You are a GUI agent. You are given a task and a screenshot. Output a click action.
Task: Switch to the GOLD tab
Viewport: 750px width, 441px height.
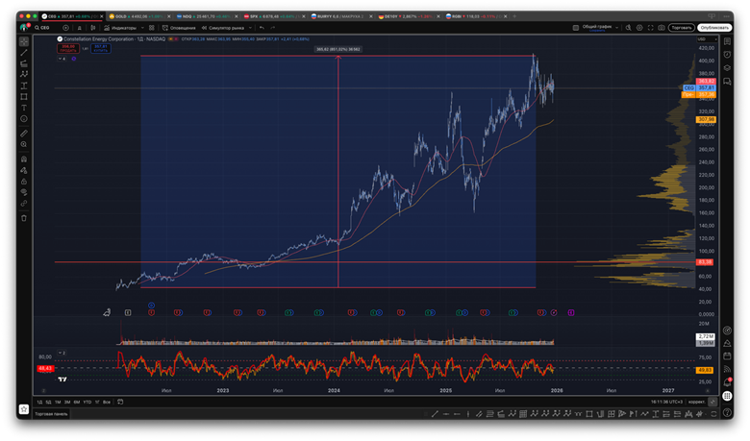(x=121, y=16)
